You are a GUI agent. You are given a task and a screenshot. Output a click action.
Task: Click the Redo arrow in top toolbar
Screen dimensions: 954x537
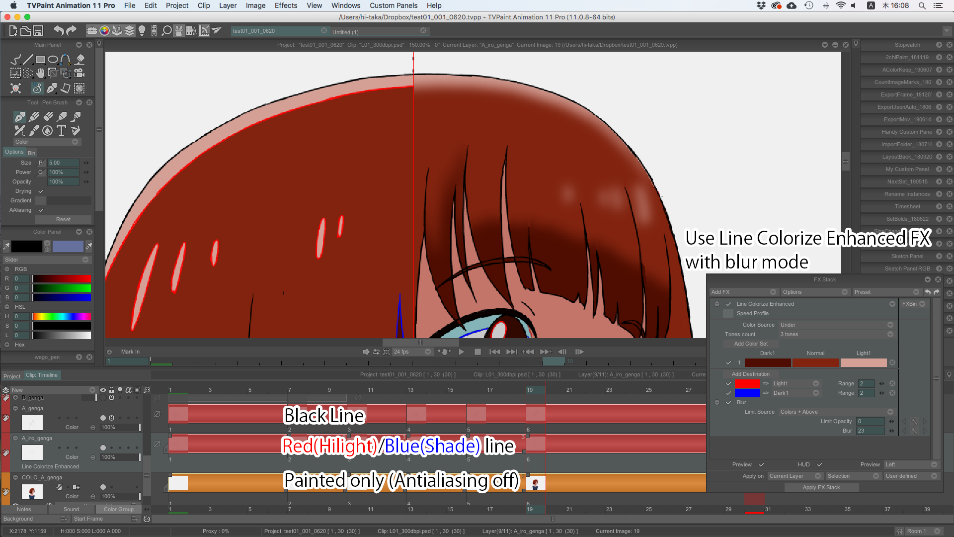coord(72,31)
